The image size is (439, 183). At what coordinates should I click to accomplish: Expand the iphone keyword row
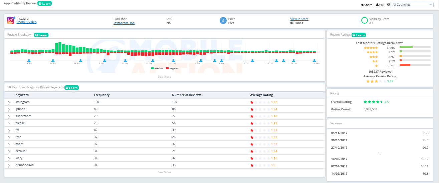tap(9, 109)
